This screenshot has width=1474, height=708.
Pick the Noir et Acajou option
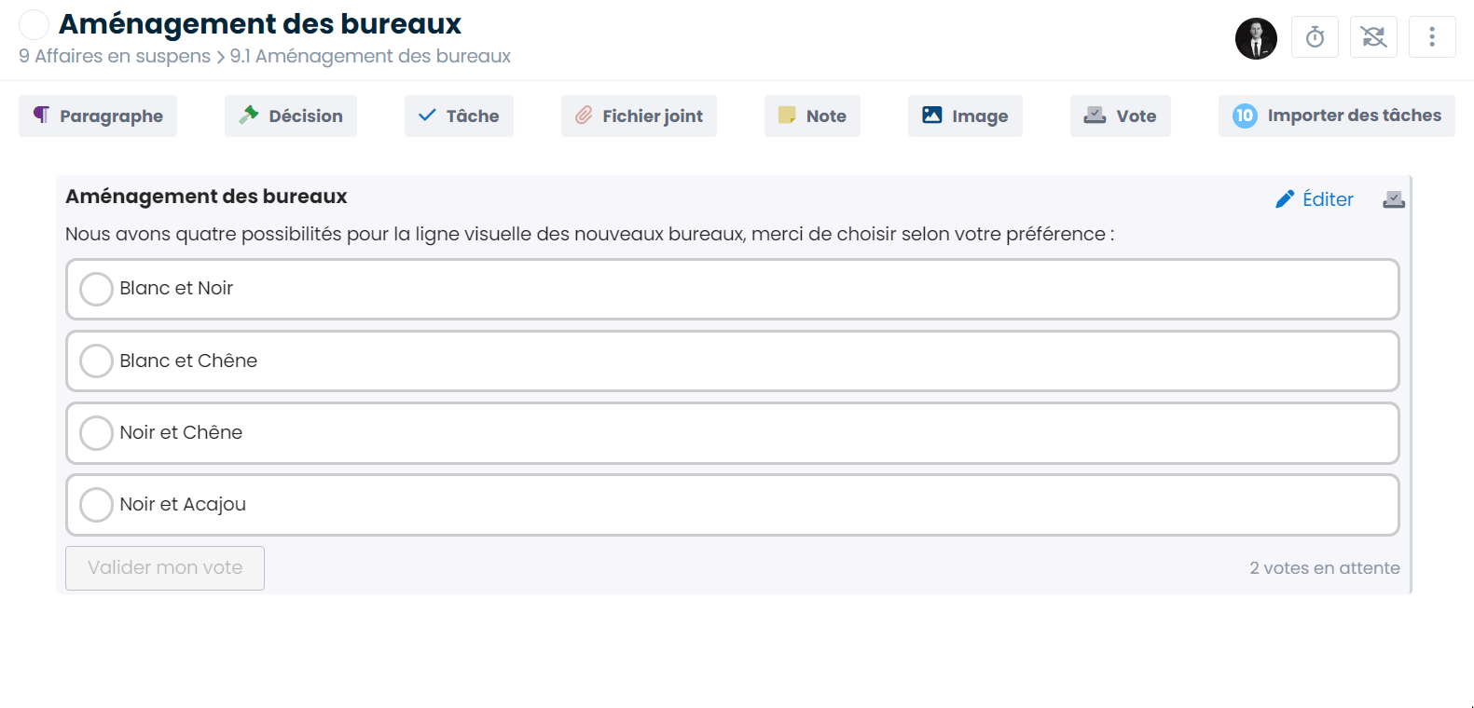733,504
